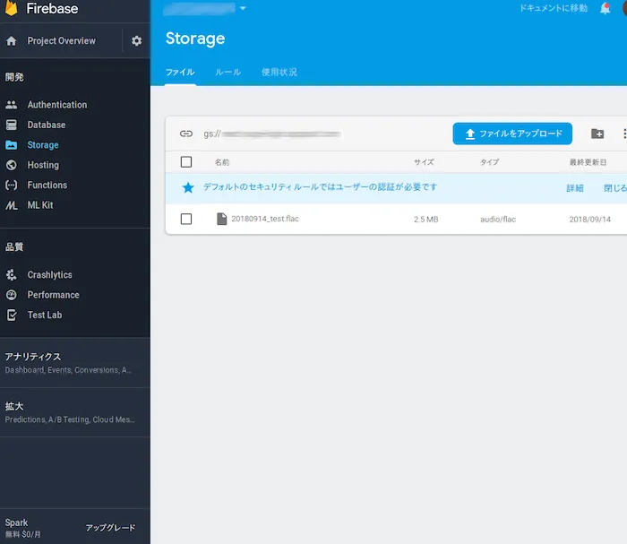Viewport: 627px width, 544px height.
Task: Open project settings gear icon
Action: pos(137,41)
